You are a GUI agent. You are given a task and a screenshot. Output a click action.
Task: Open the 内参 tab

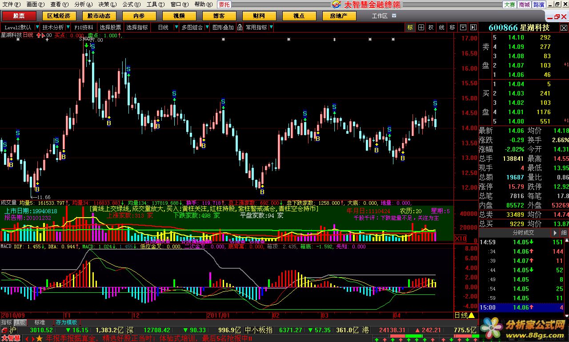(139, 16)
